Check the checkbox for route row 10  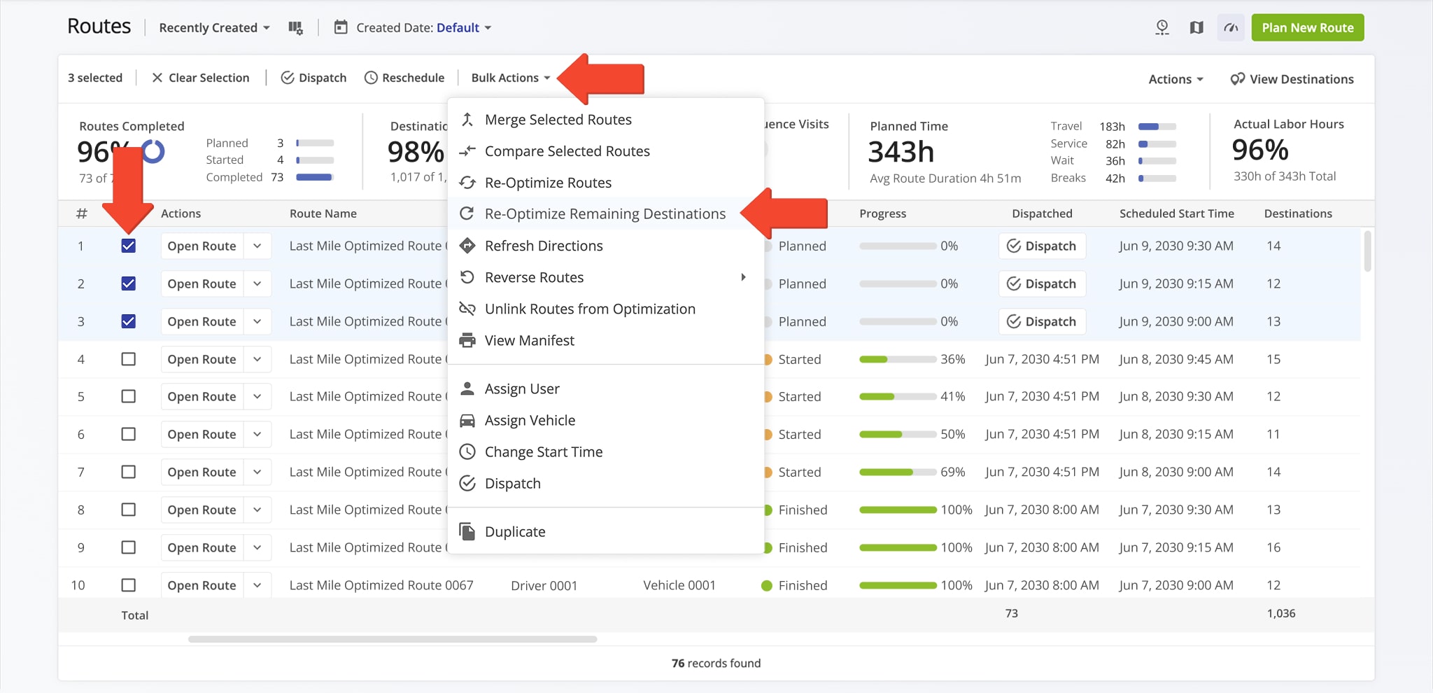pyautogui.click(x=128, y=585)
